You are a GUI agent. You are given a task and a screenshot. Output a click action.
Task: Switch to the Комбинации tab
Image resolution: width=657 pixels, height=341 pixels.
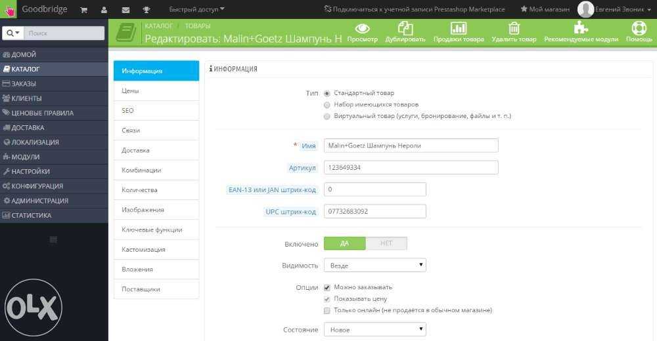[x=156, y=170]
